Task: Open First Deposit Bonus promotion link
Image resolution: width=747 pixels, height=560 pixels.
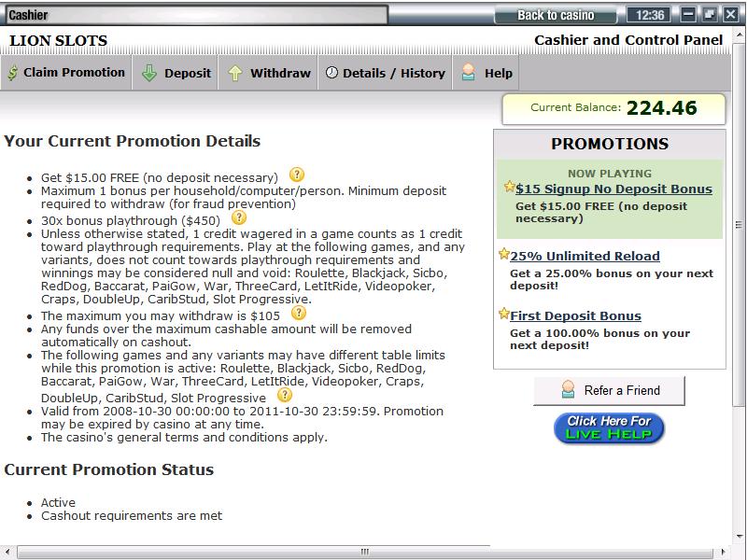Action: point(575,316)
